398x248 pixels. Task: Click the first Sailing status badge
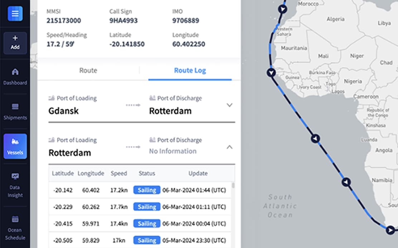click(x=146, y=190)
